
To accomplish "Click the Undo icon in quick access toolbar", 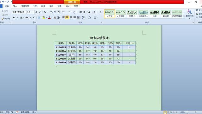I will tap(3, 2).
